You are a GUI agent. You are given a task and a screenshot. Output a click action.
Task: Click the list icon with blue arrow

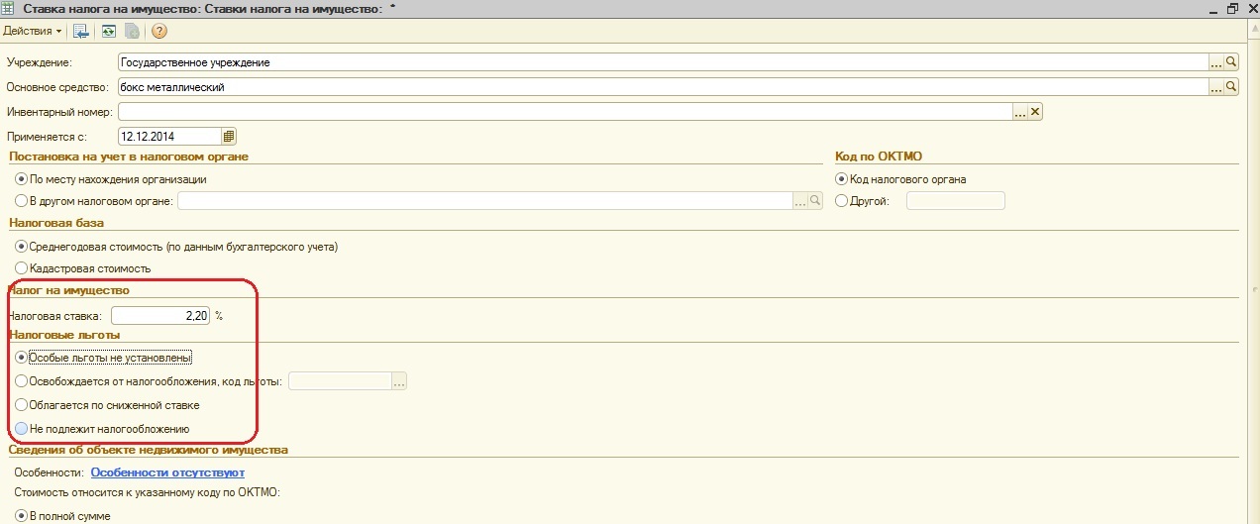point(82,31)
